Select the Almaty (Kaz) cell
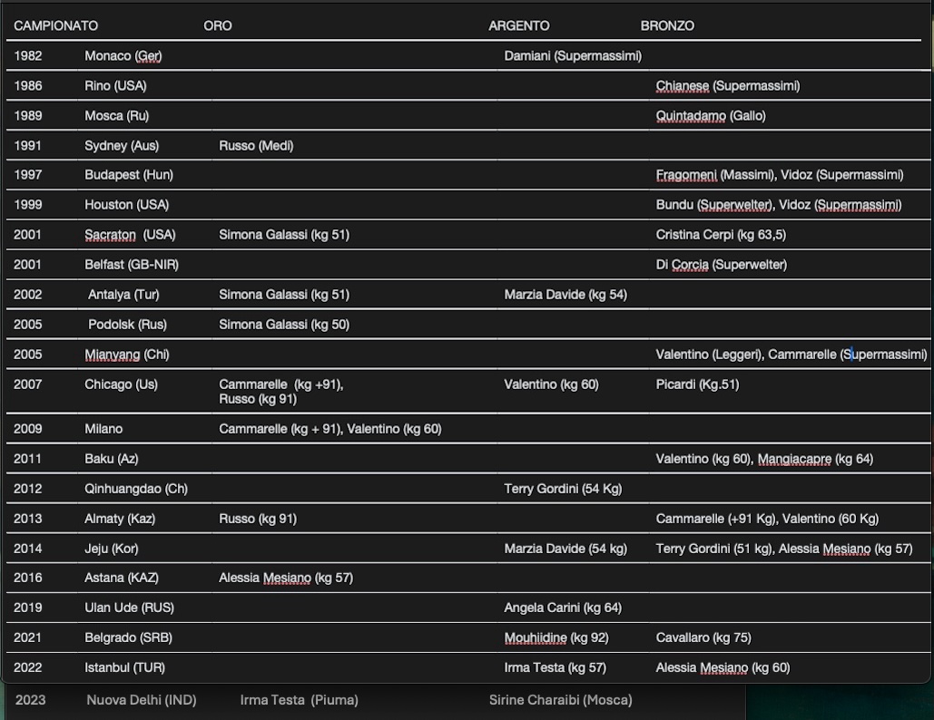Screen dimensions: 934x720 (120, 519)
